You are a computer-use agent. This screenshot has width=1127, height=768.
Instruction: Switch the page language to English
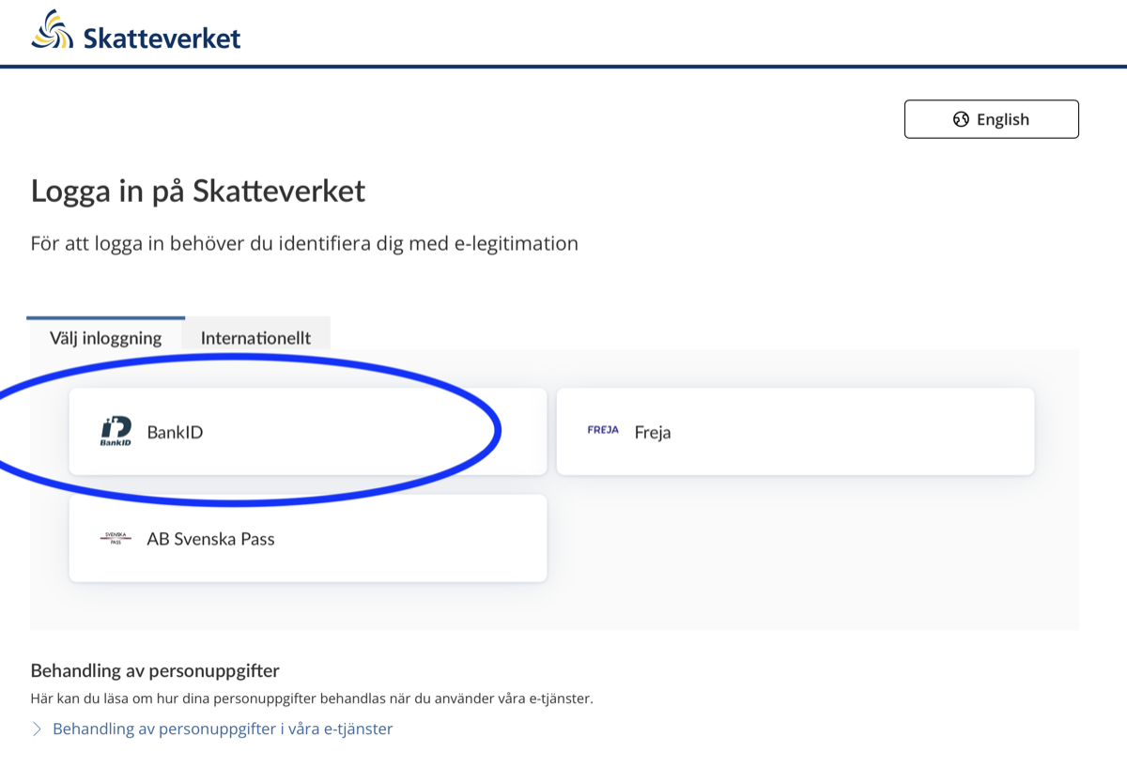tap(992, 119)
